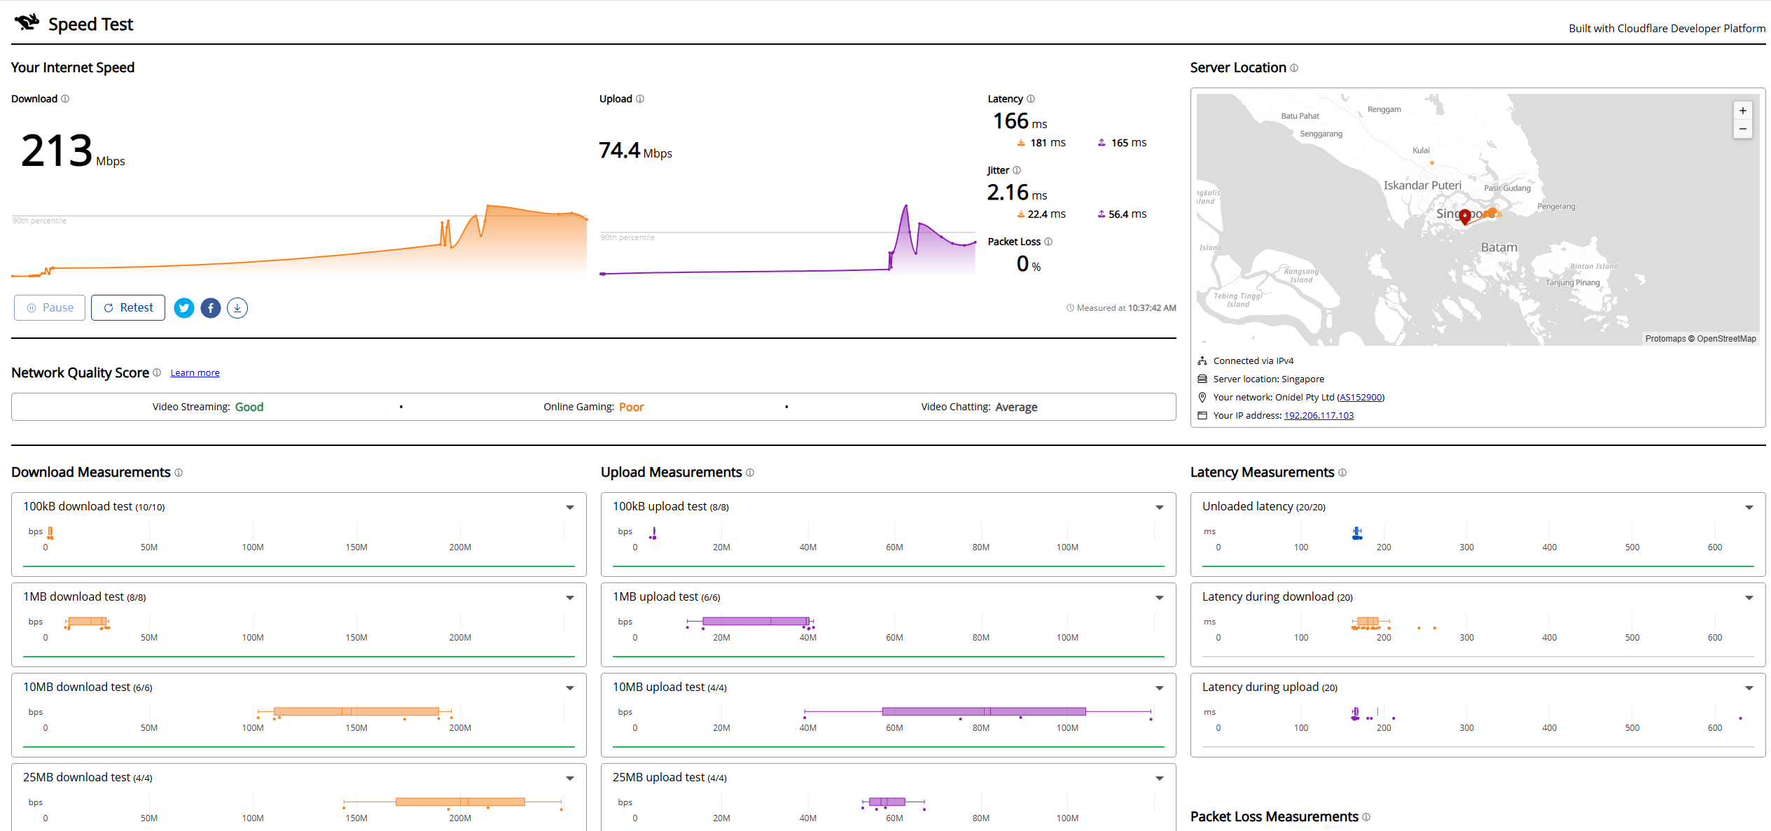1771x831 pixels.
Task: Expand the Latency during upload panel
Action: pos(1749,688)
